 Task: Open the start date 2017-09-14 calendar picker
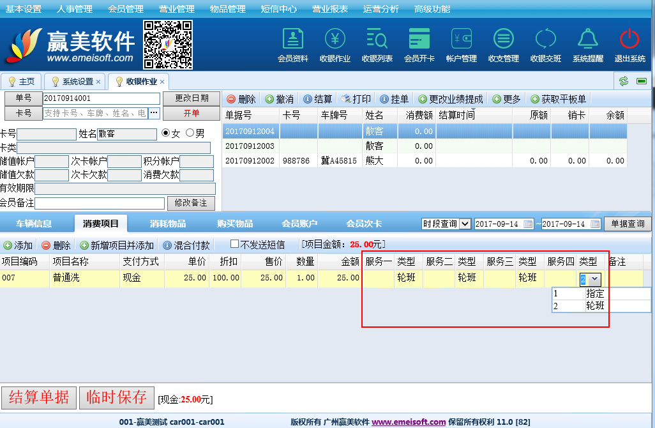[528, 224]
